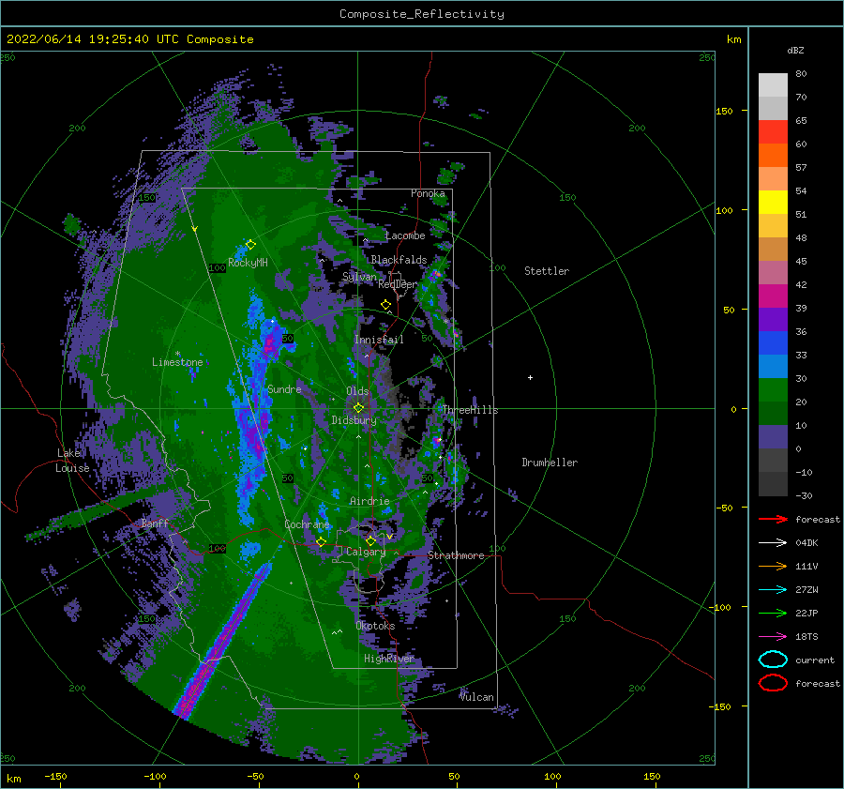Select the blue 36 dBZ swatch
Viewport: 844px width, 789px height.
click(773, 343)
